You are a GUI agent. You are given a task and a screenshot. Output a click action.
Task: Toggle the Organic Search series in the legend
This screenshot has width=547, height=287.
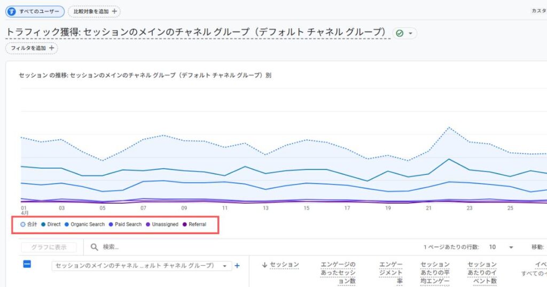(88, 225)
